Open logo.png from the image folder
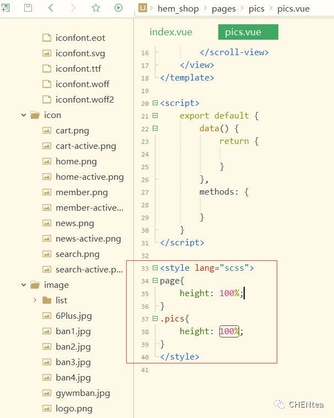Screen dimensions: 334x418 click(x=74, y=409)
